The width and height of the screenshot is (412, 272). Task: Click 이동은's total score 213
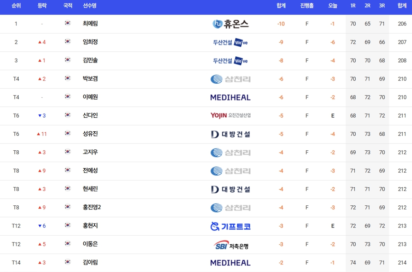click(x=402, y=244)
